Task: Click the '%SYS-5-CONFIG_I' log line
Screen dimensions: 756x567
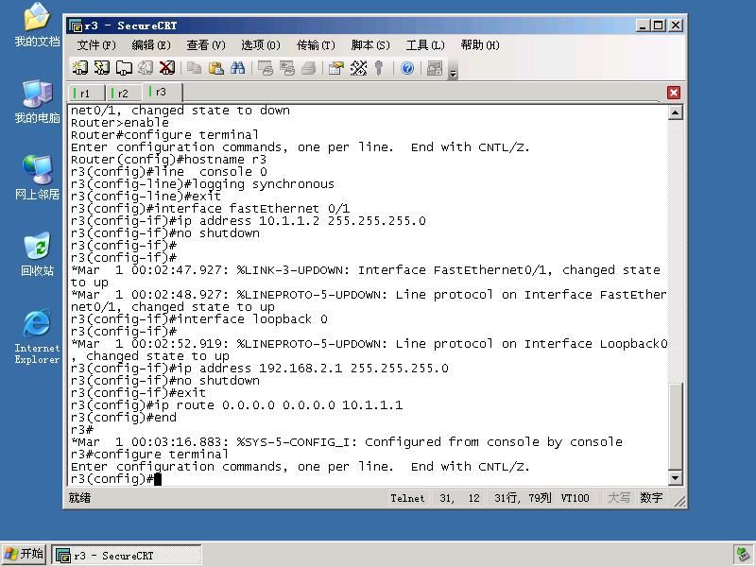Action: click(347, 442)
